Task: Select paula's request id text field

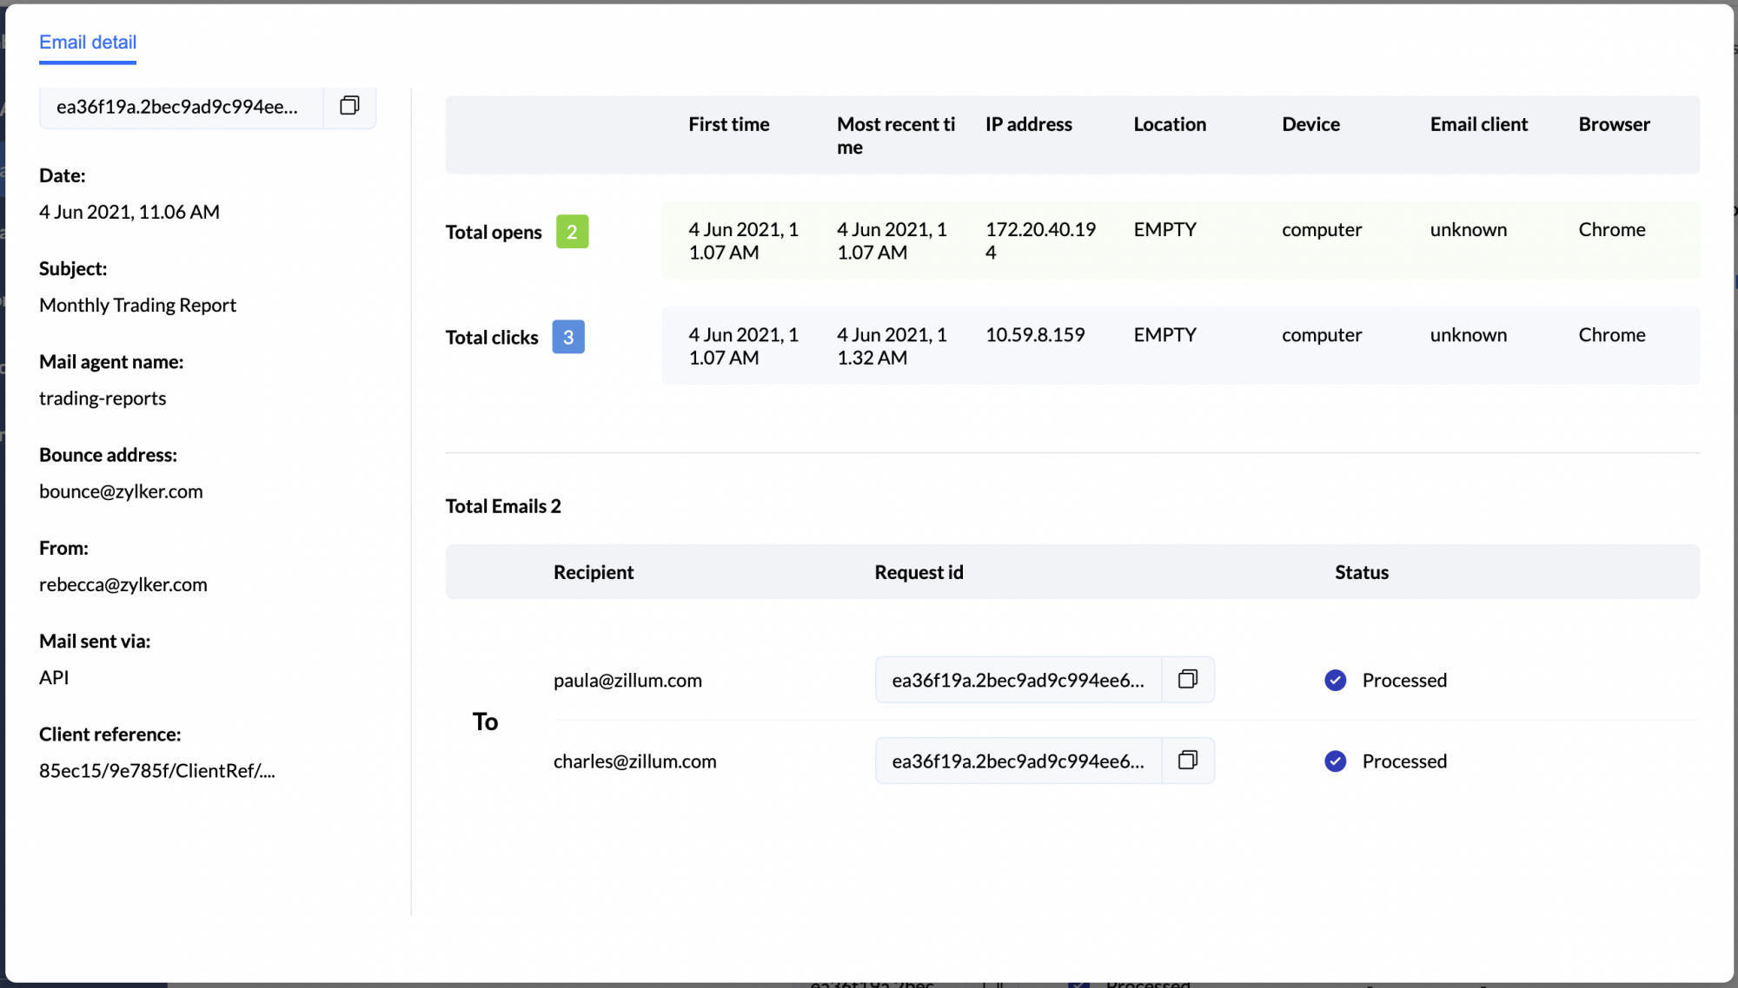Action: pos(1018,680)
